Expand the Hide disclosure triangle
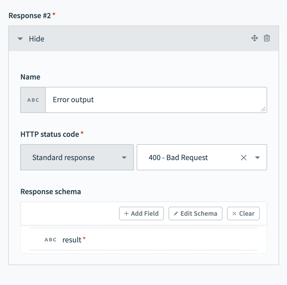This screenshot has height=285, width=287. pos(20,39)
